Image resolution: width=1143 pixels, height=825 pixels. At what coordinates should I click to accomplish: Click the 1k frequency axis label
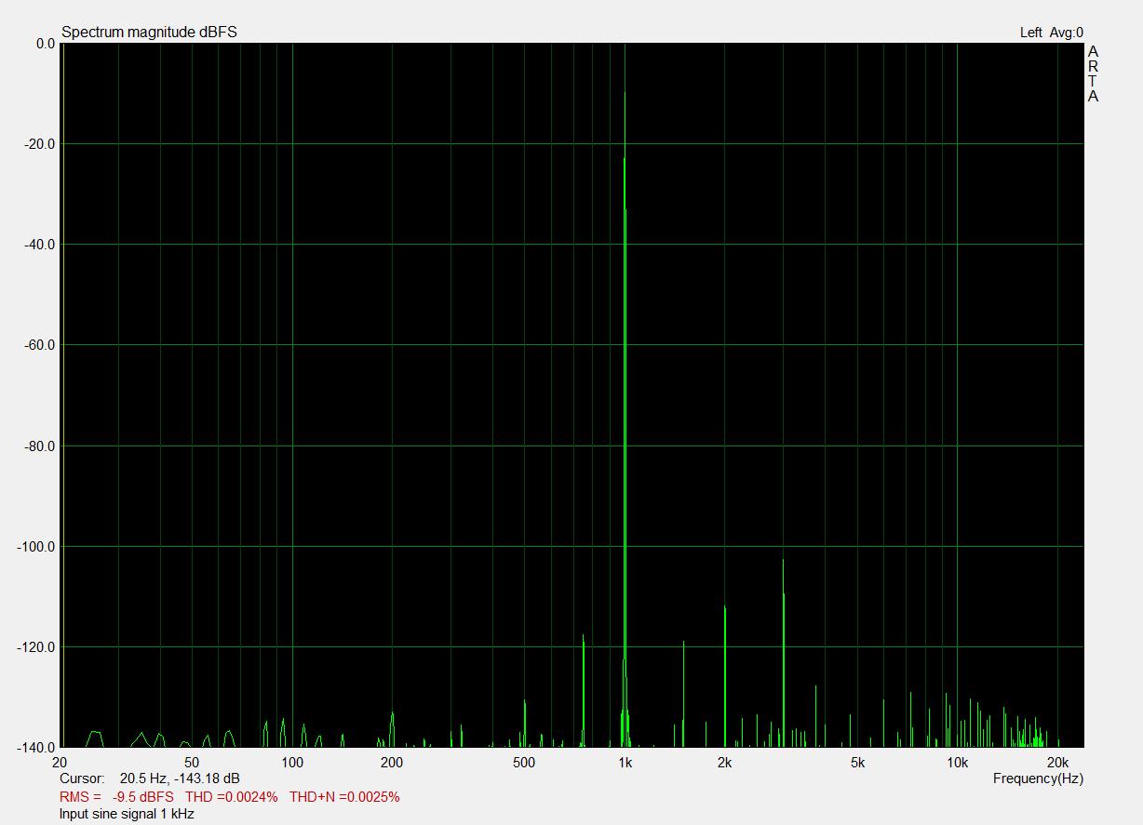point(625,762)
